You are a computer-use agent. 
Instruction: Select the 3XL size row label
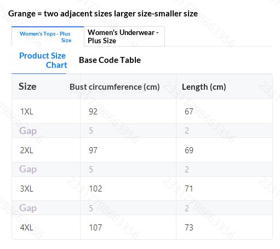27,189
